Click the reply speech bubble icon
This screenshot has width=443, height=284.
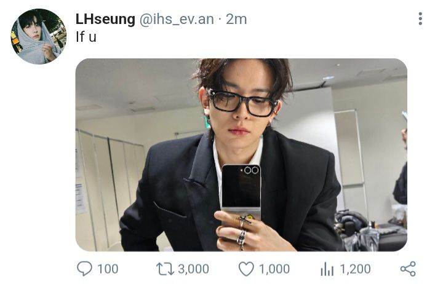tap(84, 269)
